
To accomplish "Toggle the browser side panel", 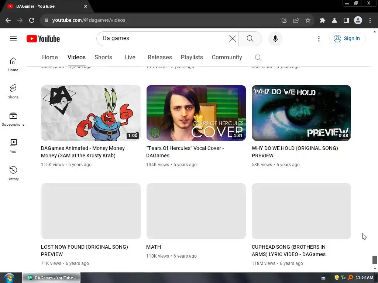I will [x=346, y=20].
